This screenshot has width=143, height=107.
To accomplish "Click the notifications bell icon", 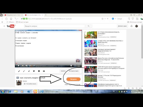I will pos(131,26).
